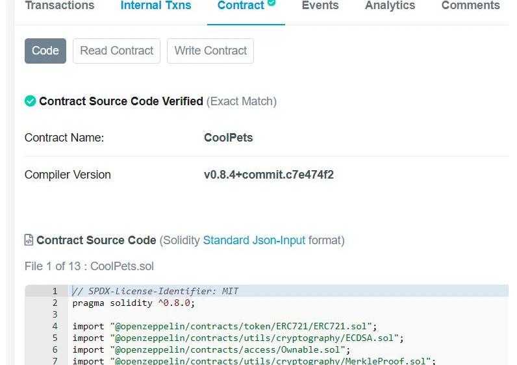Click the Code button

pos(45,51)
